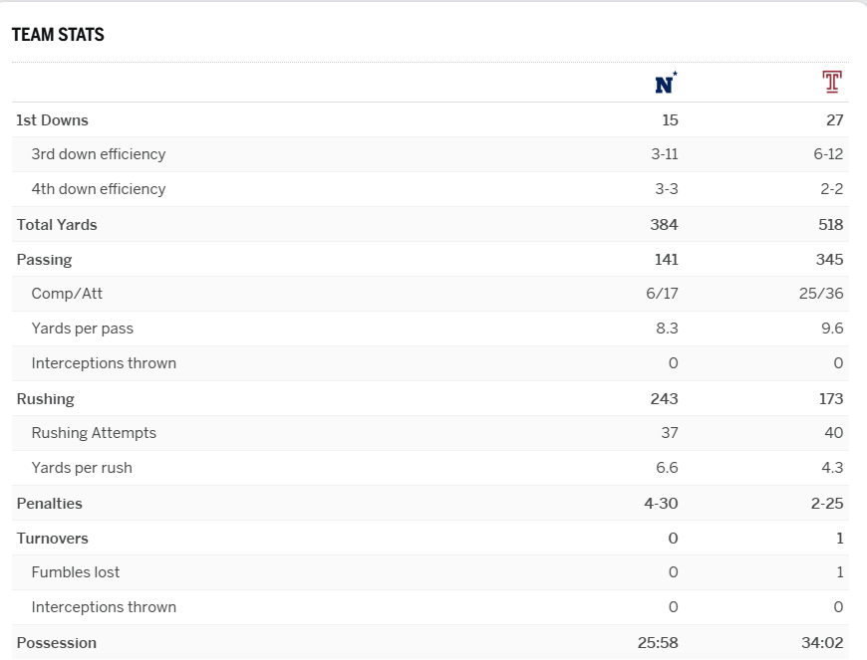867x660 pixels.
Task: Click Temple's Comp/Att value 25/36
Action: [822, 294]
